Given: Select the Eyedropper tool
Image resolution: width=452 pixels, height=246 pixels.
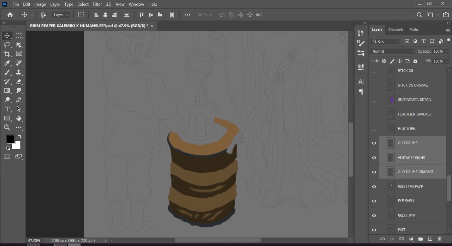Looking at the screenshot, I should coord(7,63).
